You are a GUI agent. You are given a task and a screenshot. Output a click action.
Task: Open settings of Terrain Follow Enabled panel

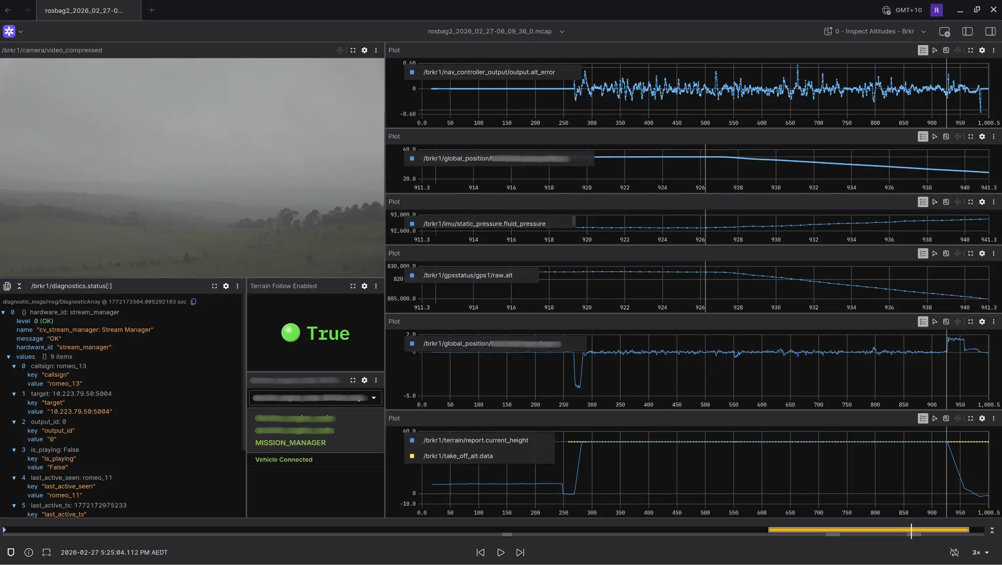pyautogui.click(x=364, y=286)
